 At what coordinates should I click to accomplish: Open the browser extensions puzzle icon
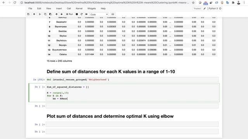[x=233, y=3]
